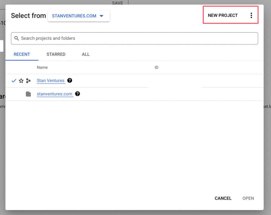Click the NEW PROJECT button
This screenshot has width=271, height=215.
223,15
